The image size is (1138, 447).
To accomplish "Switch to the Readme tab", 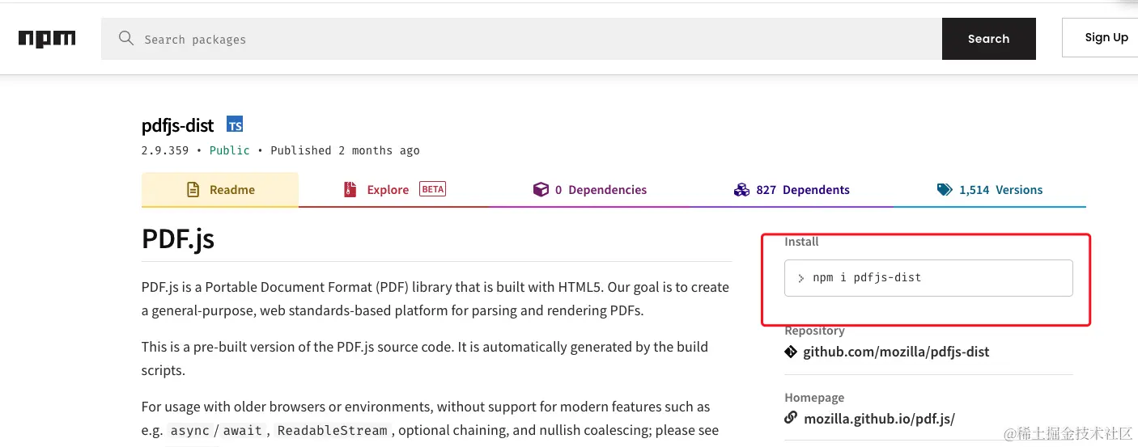I will 220,190.
